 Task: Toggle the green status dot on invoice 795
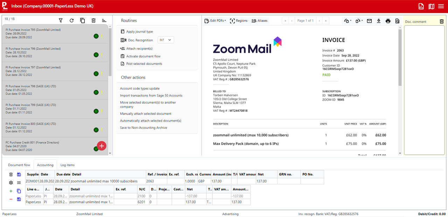96,36
